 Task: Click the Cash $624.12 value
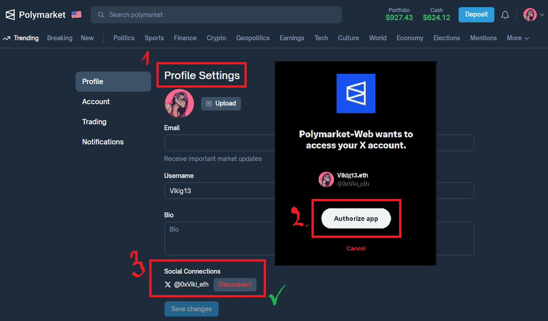coord(437,18)
